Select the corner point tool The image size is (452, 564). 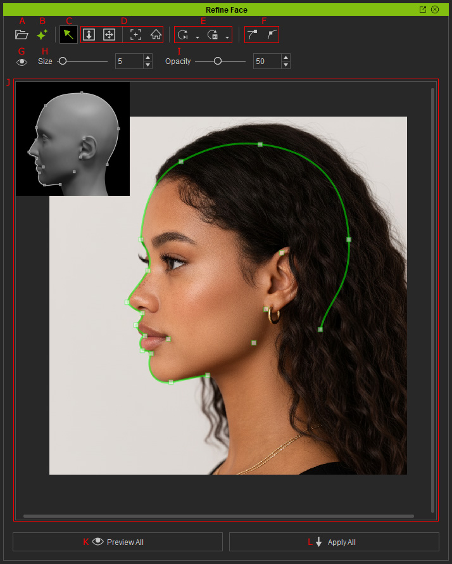pos(272,34)
